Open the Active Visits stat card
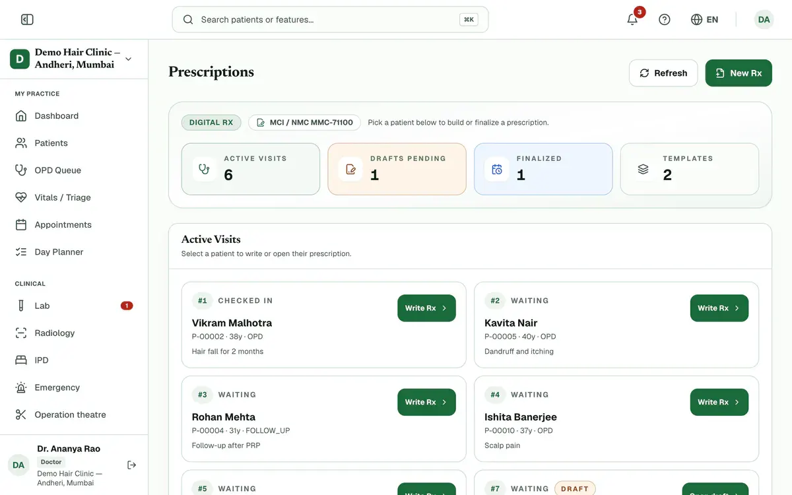This screenshot has height=495, width=792. click(x=251, y=169)
